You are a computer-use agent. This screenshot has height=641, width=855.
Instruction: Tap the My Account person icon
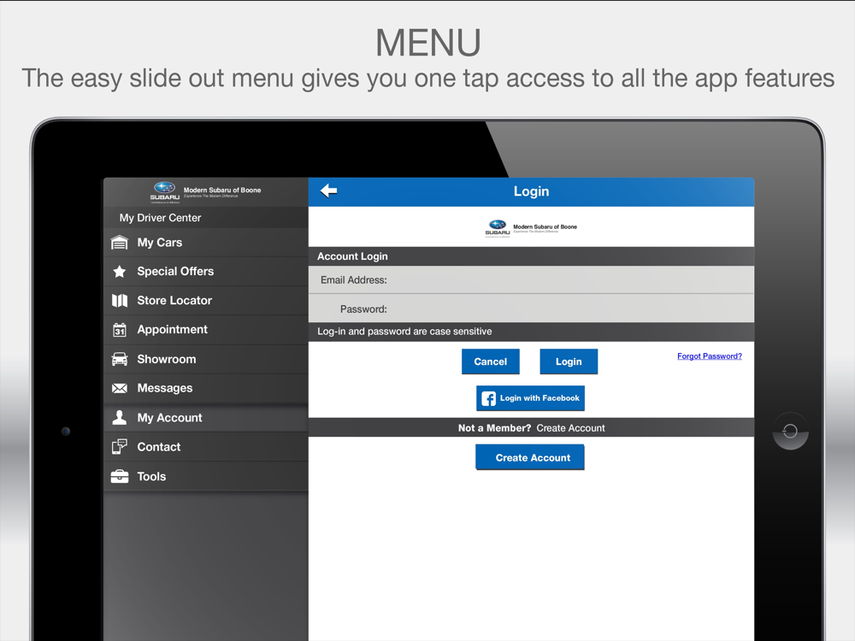120,418
